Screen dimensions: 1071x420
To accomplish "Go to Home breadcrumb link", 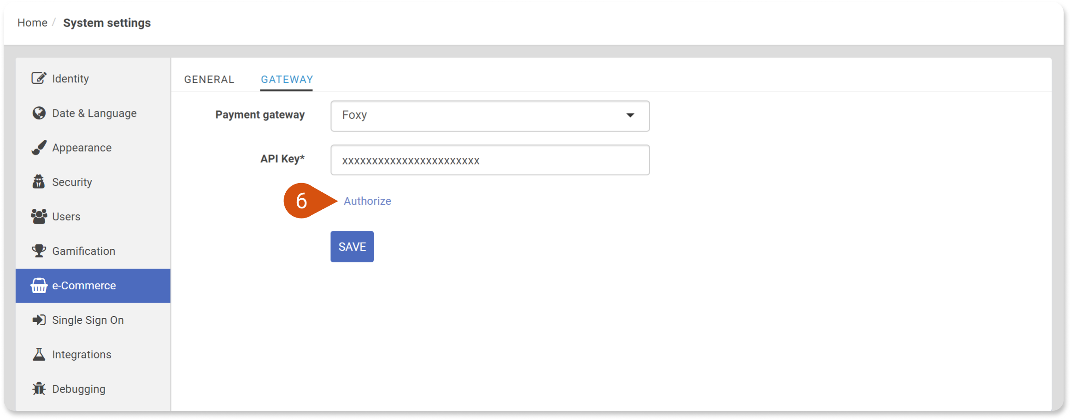I will point(32,23).
